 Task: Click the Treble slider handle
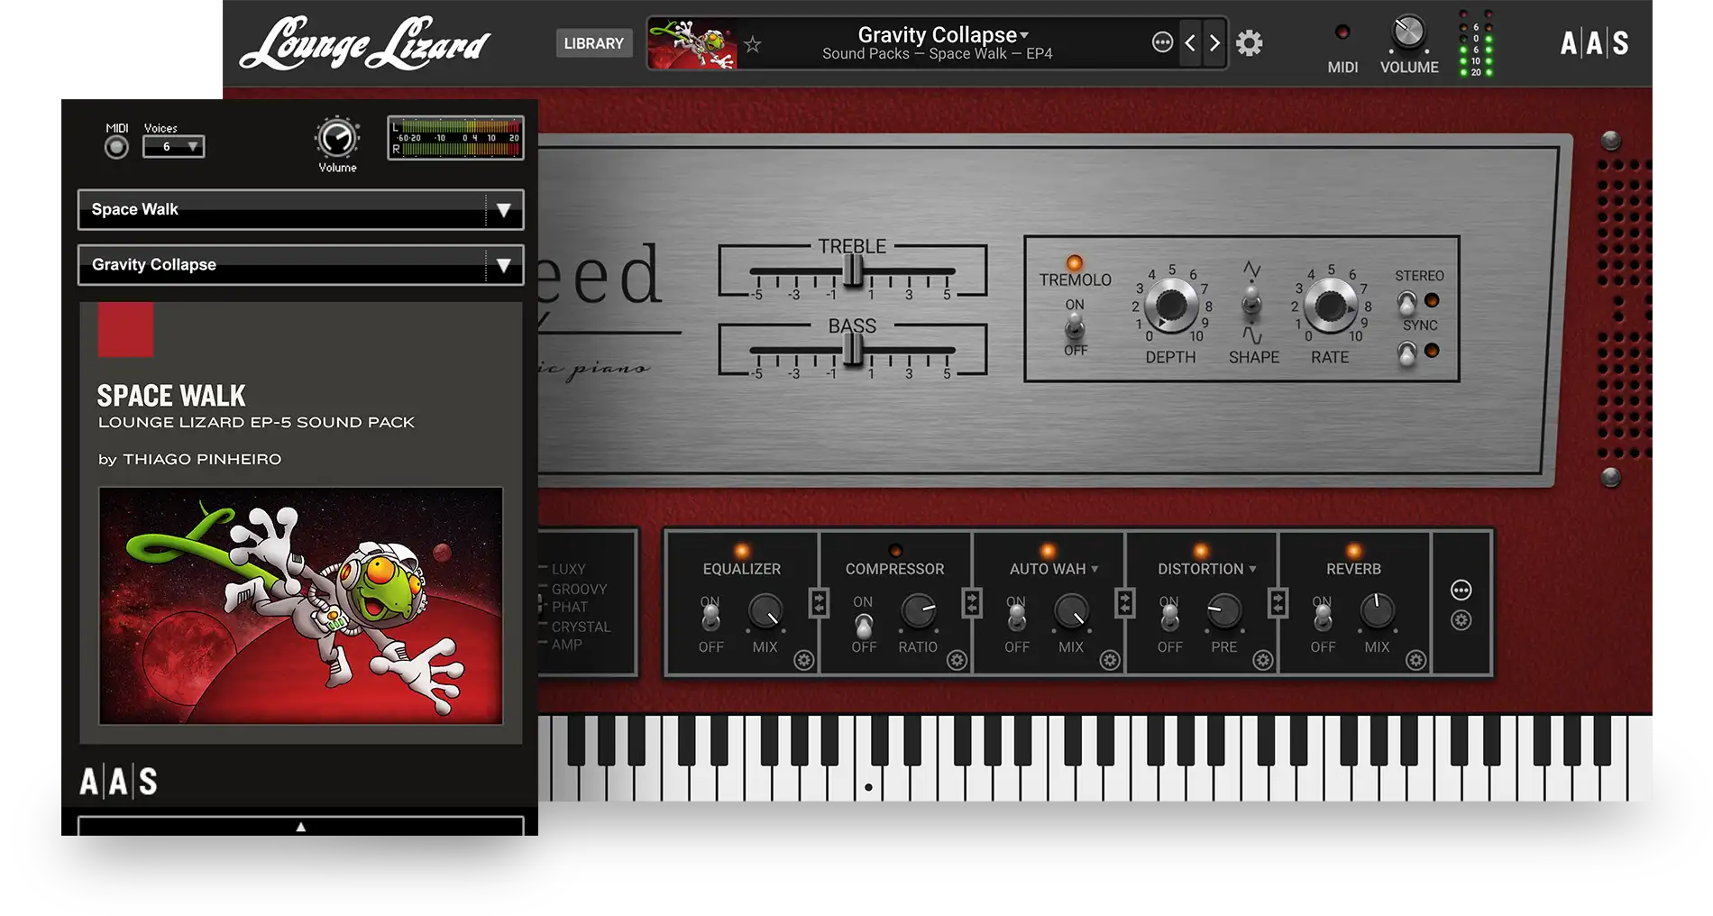click(x=853, y=270)
